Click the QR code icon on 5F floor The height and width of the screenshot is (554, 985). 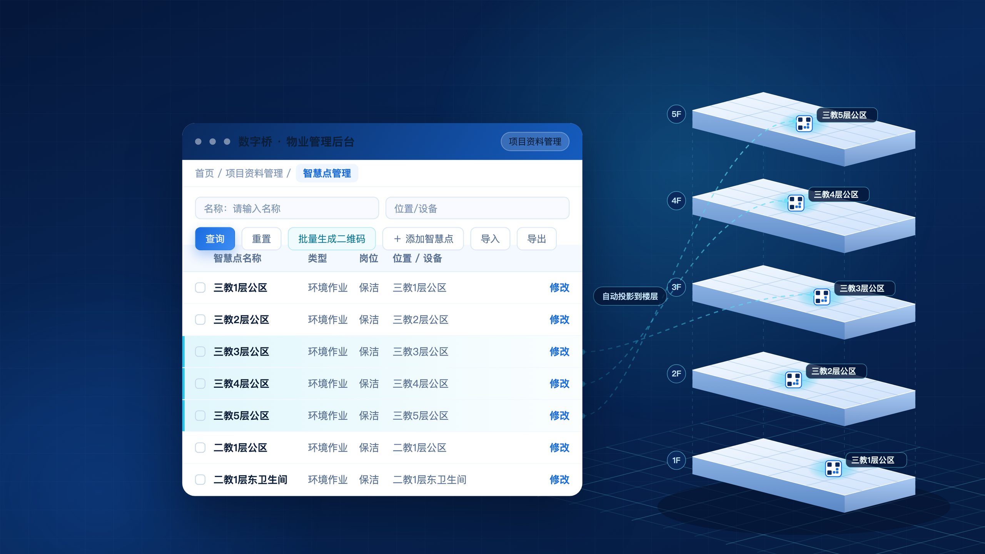point(804,123)
